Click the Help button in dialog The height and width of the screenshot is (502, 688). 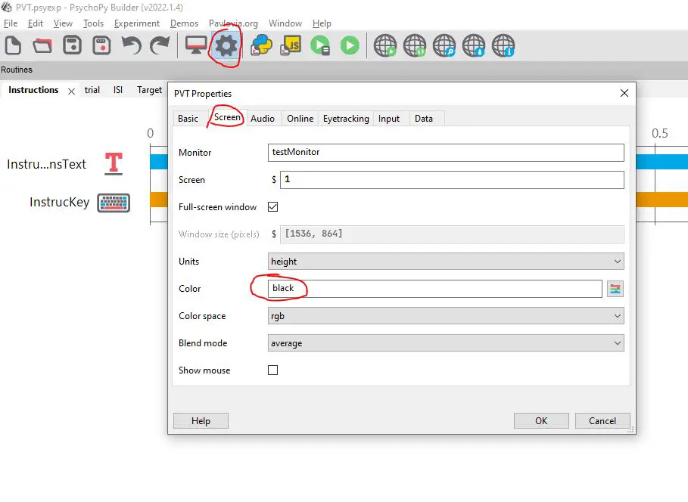[x=201, y=421]
